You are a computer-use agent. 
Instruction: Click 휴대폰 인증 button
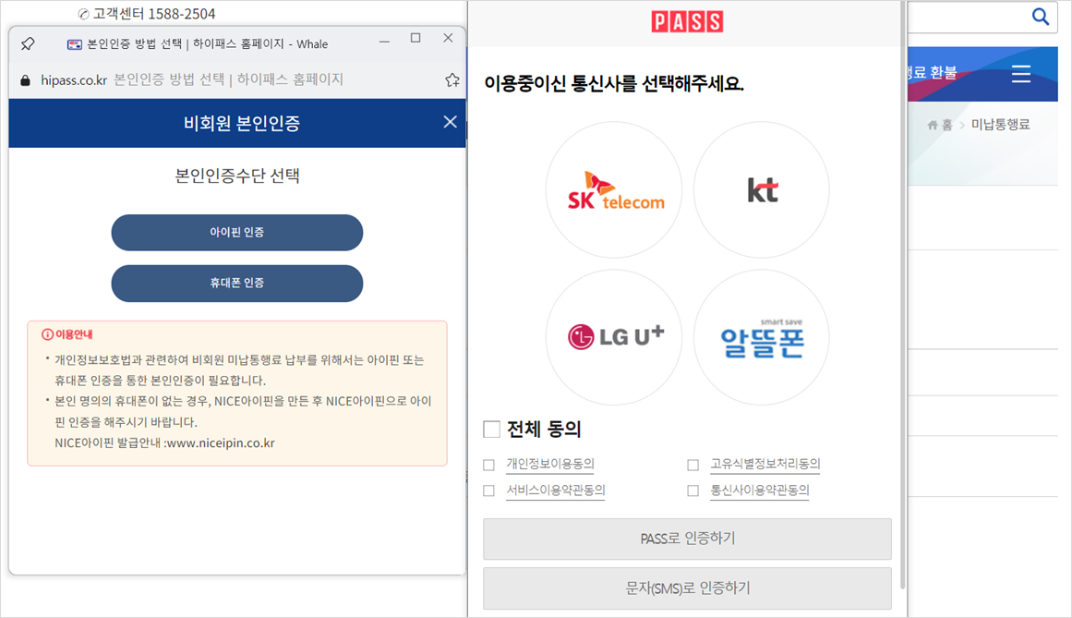click(x=237, y=283)
